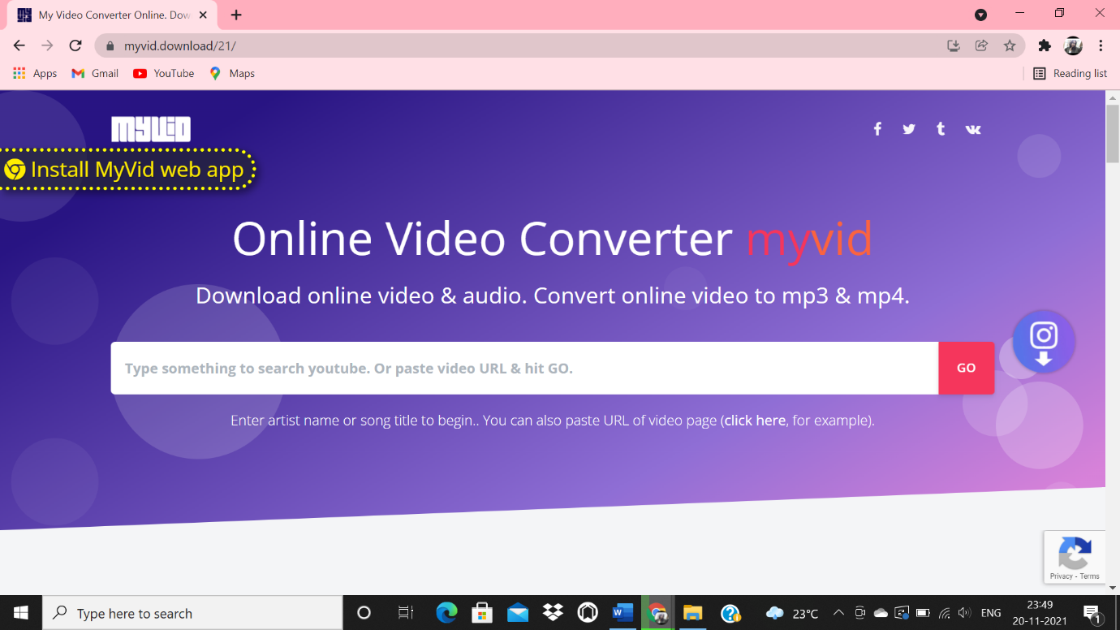Launch Microsoft Edge from taskbar
The height and width of the screenshot is (630, 1120).
point(446,613)
